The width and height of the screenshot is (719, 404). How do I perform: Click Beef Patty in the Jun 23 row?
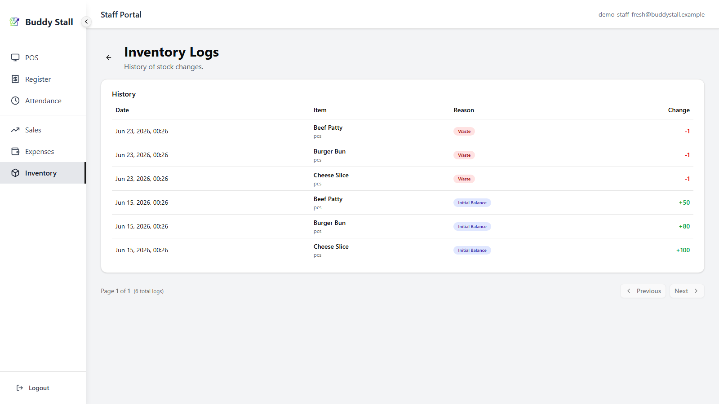pos(328,127)
